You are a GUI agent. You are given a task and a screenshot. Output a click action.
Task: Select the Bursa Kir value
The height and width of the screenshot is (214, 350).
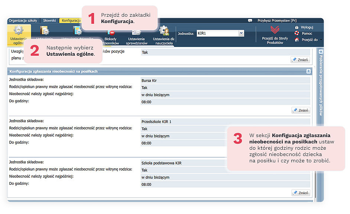(149, 81)
